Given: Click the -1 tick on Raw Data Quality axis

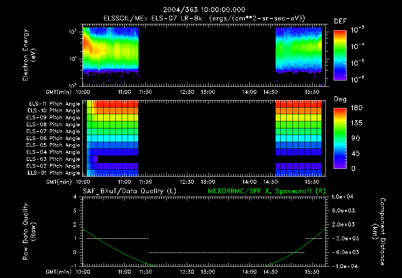Looking at the screenshot, I should (x=73, y=266).
